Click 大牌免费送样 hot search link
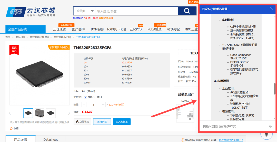Viewport: 277px width, 142px height. point(106,18)
